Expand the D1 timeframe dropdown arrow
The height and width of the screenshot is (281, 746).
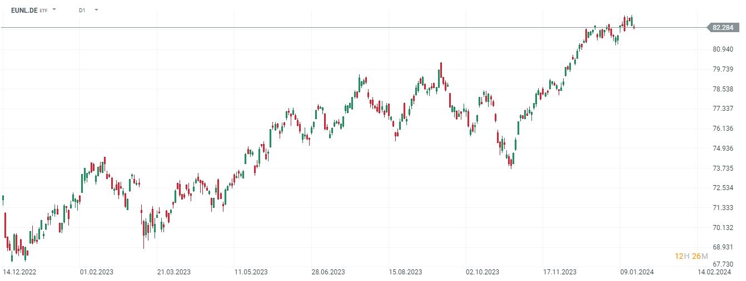[96, 10]
